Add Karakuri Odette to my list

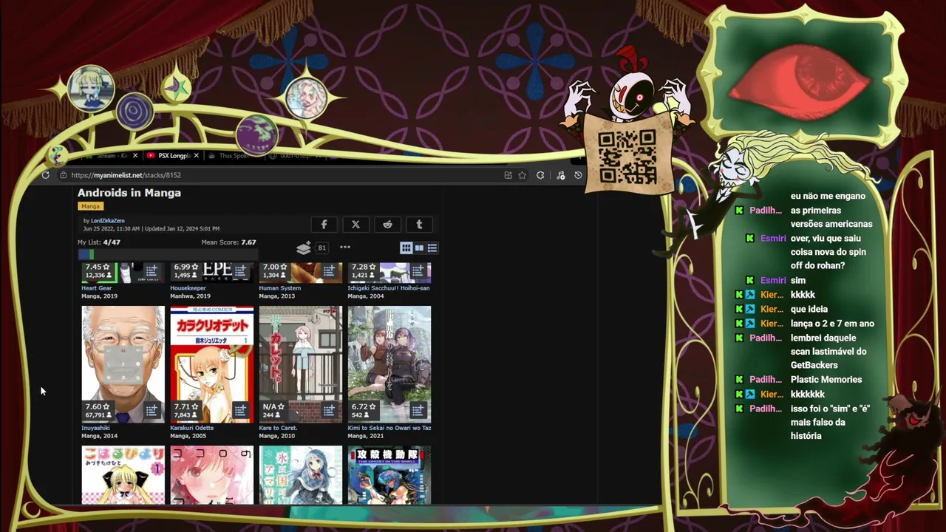240,411
